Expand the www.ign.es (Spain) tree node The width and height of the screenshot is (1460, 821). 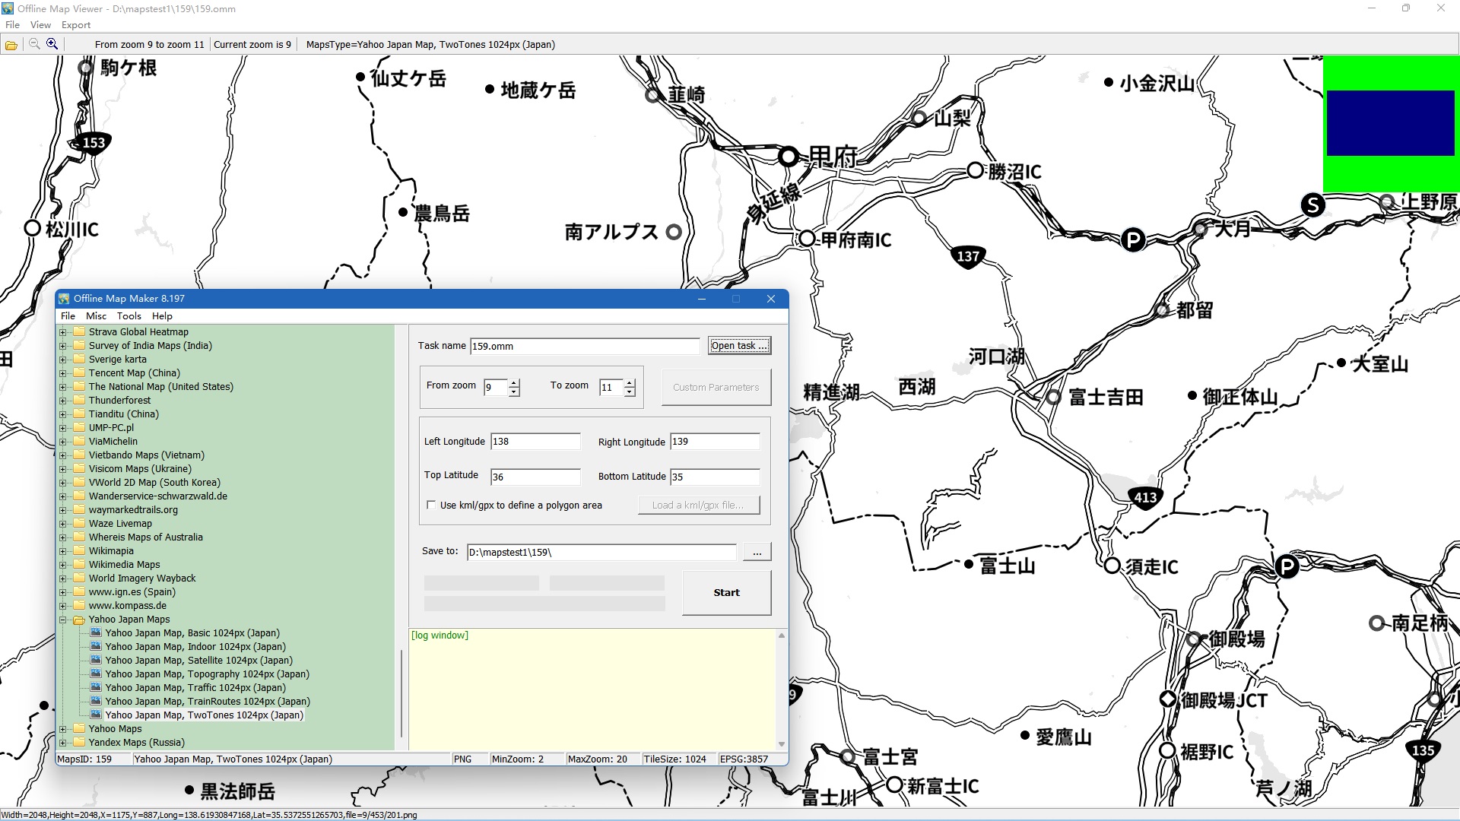click(63, 592)
